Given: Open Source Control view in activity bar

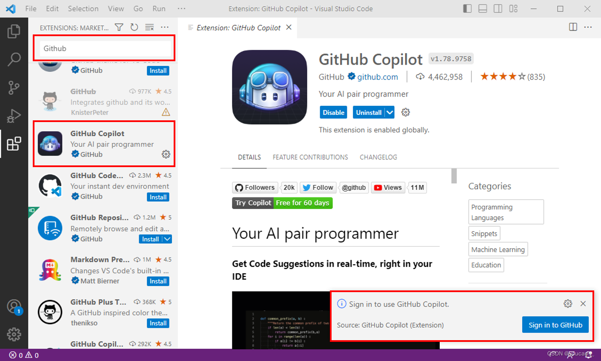Looking at the screenshot, I should [x=14, y=88].
